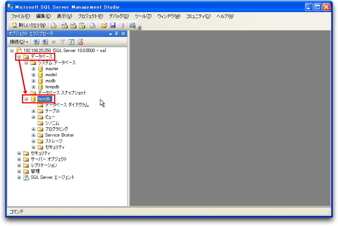Click the testdb database cylinder icon
Screen dimensions: 338x226
coord(33,99)
